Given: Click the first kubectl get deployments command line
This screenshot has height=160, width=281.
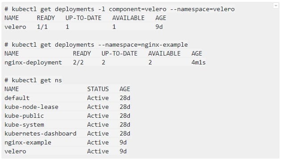Looking at the screenshot, I should click(x=120, y=9).
